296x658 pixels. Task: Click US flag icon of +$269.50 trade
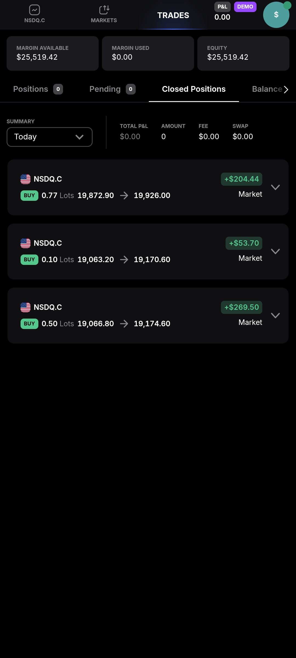pos(25,307)
